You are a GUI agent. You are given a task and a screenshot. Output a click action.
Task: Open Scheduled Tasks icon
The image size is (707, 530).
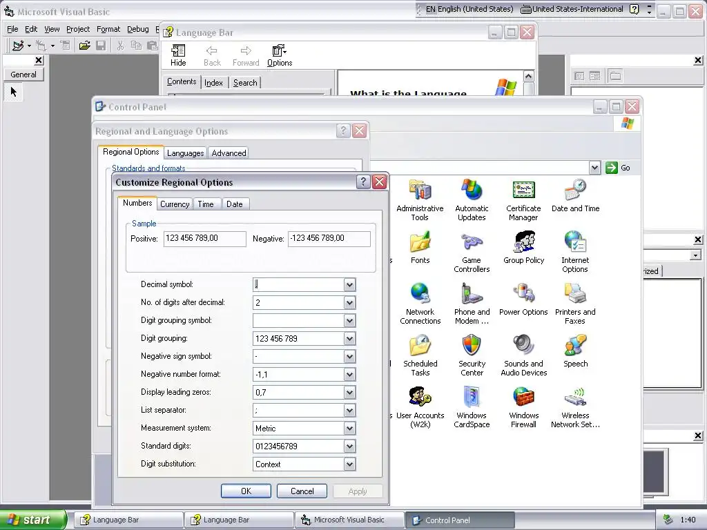pos(420,355)
